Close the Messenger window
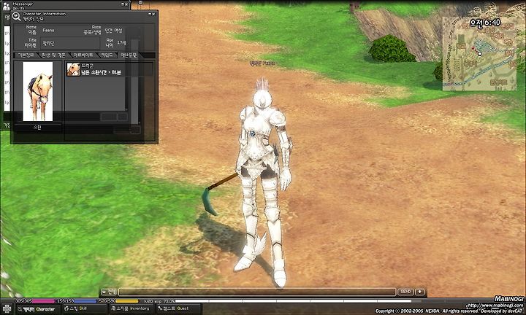This screenshot has height=315, width=526. coord(126,4)
